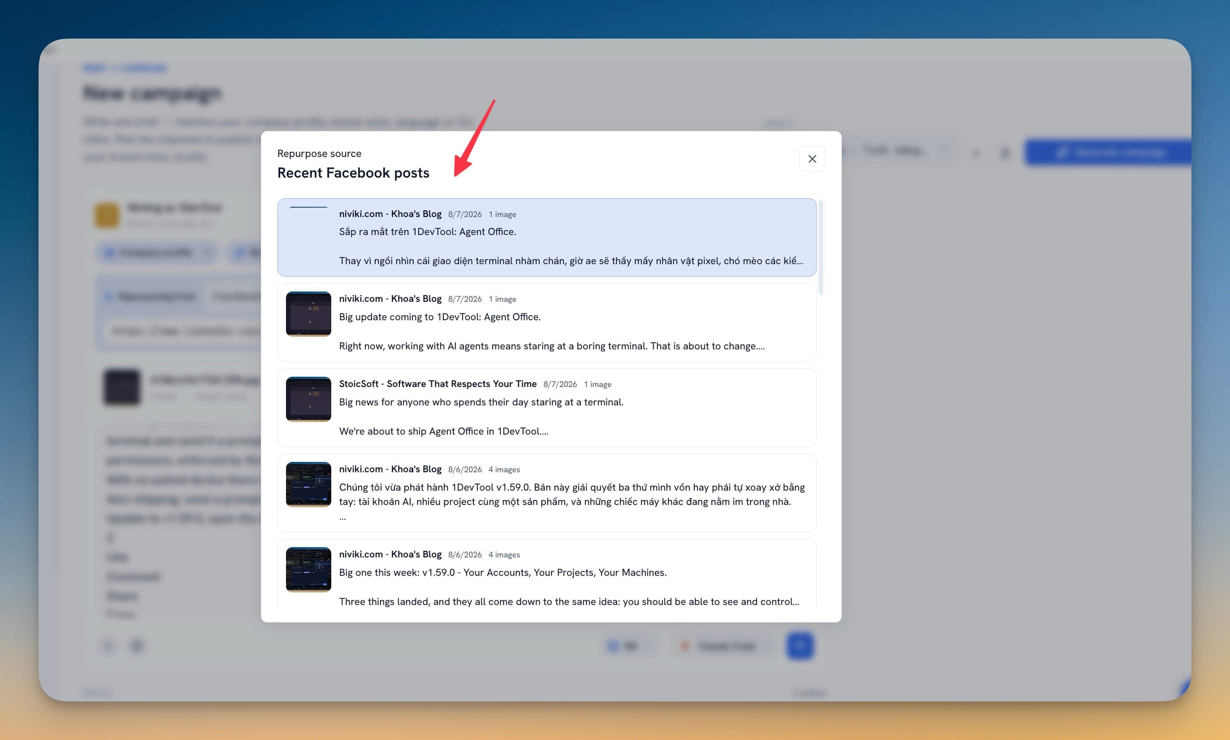This screenshot has width=1230, height=740.
Task: Click 'We're about to ship Agent Office' line
Action: click(444, 431)
